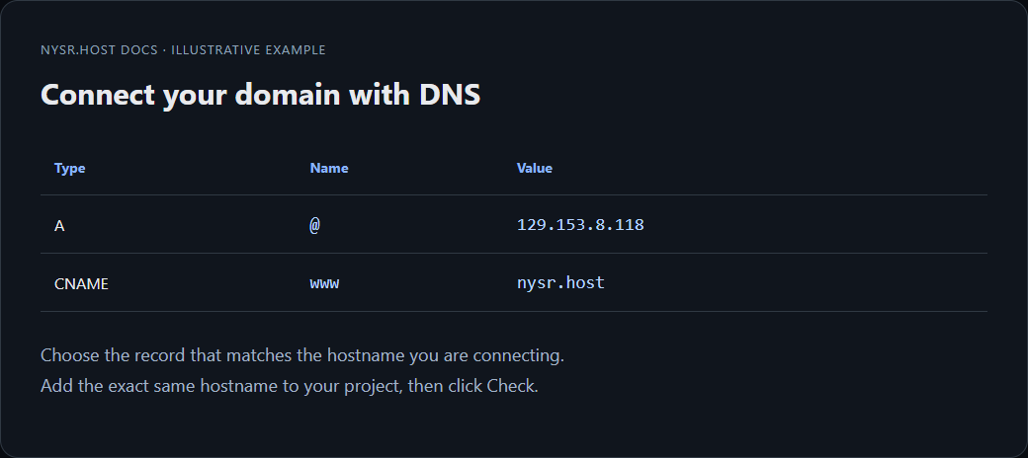This screenshot has height=458, width=1028.
Task: Click the 'Connect your domain with DNS' heading
Action: [x=260, y=95]
